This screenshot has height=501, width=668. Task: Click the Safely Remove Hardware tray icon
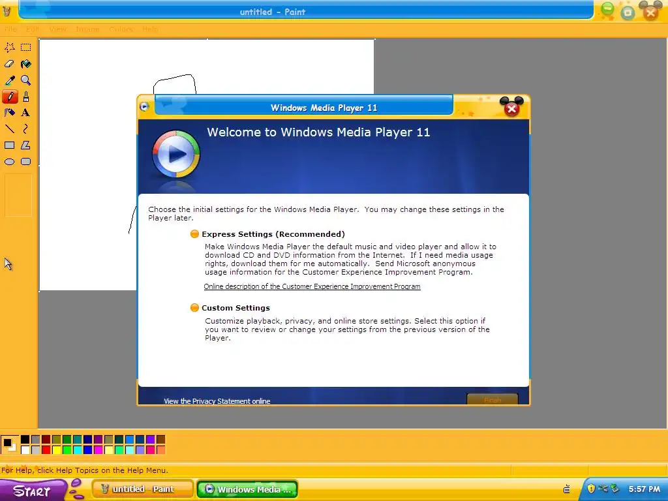(x=603, y=488)
